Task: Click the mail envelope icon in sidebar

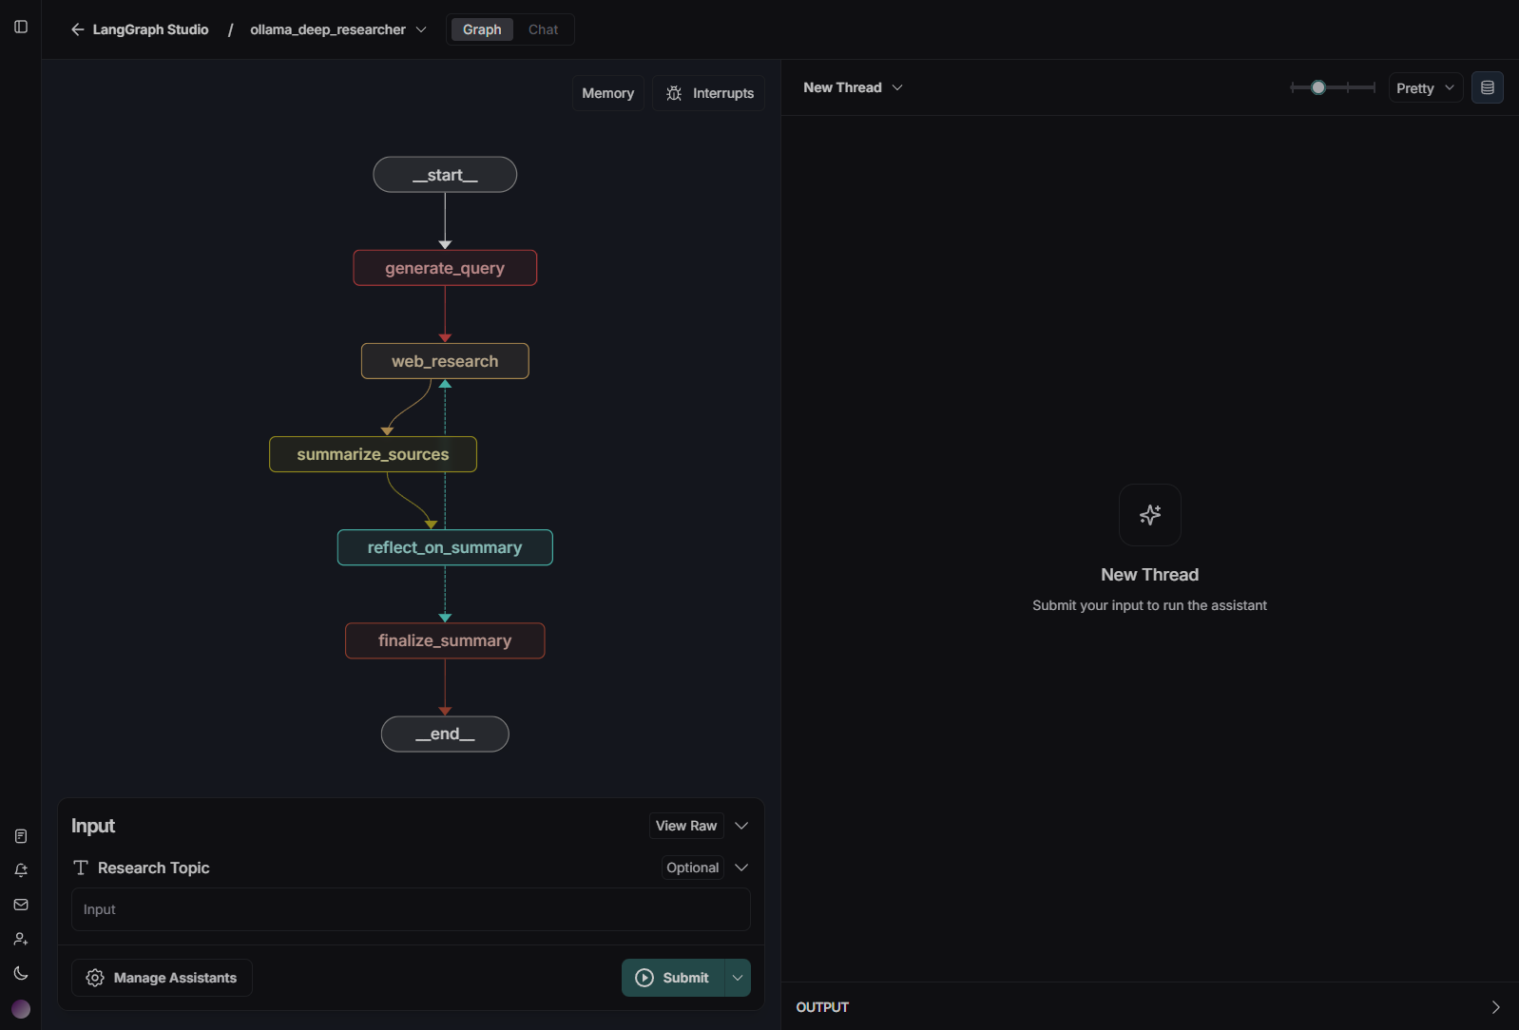Action: click(21, 905)
